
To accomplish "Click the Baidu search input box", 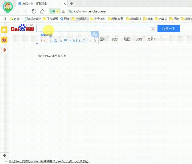I will 97,29.
